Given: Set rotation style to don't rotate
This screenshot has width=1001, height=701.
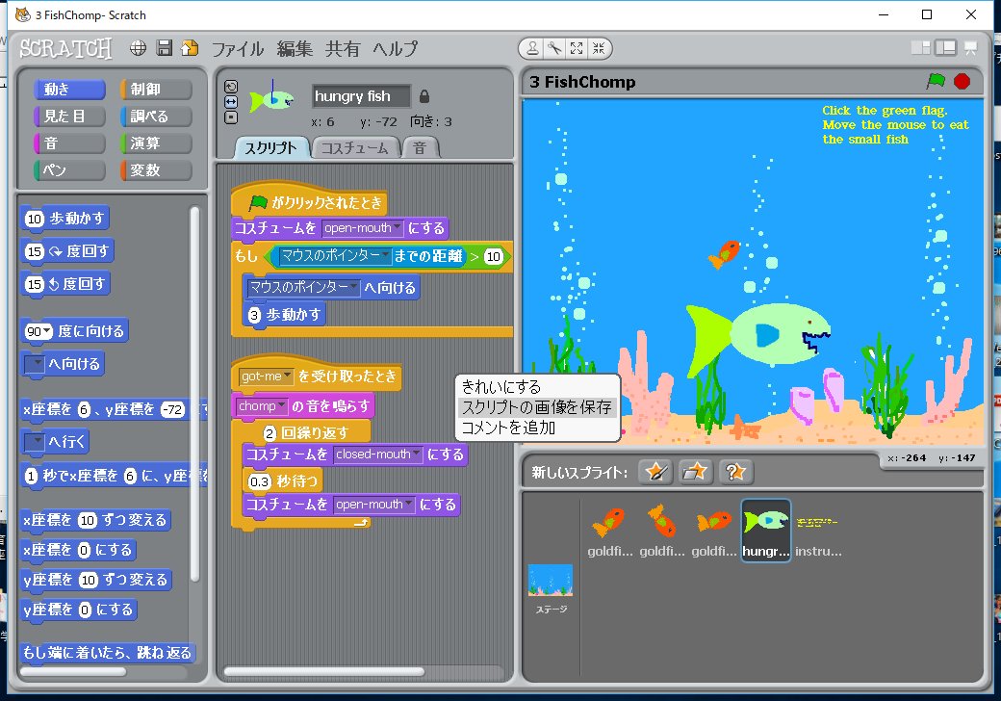Looking at the screenshot, I should [x=231, y=117].
